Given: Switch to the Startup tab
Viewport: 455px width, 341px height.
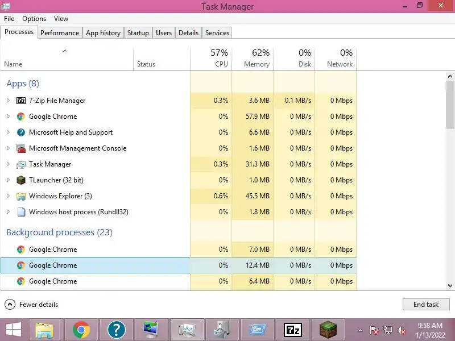Looking at the screenshot, I should pyautogui.click(x=138, y=33).
